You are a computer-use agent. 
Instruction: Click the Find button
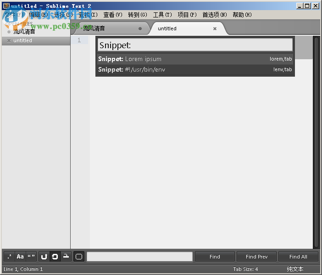coord(215,257)
